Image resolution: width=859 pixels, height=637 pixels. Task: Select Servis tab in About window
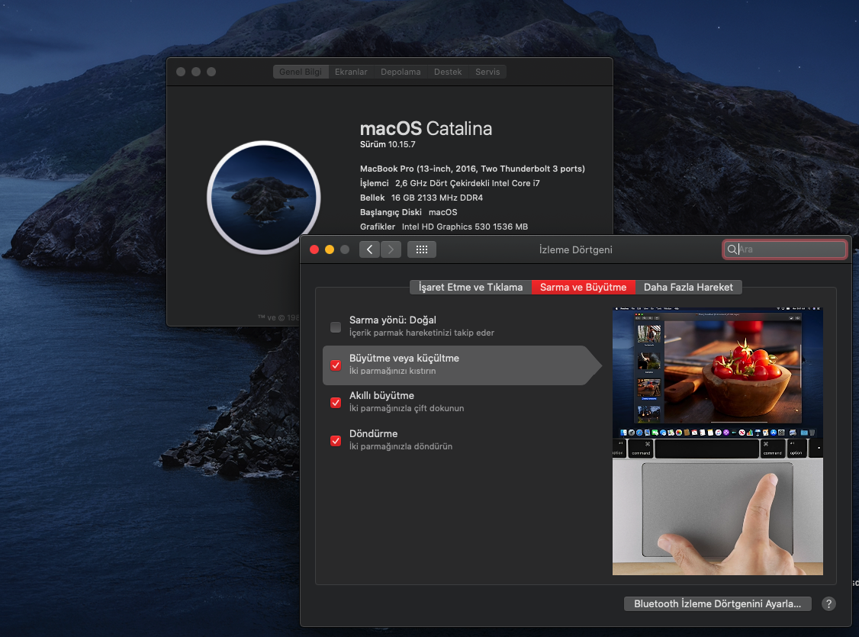tap(487, 72)
